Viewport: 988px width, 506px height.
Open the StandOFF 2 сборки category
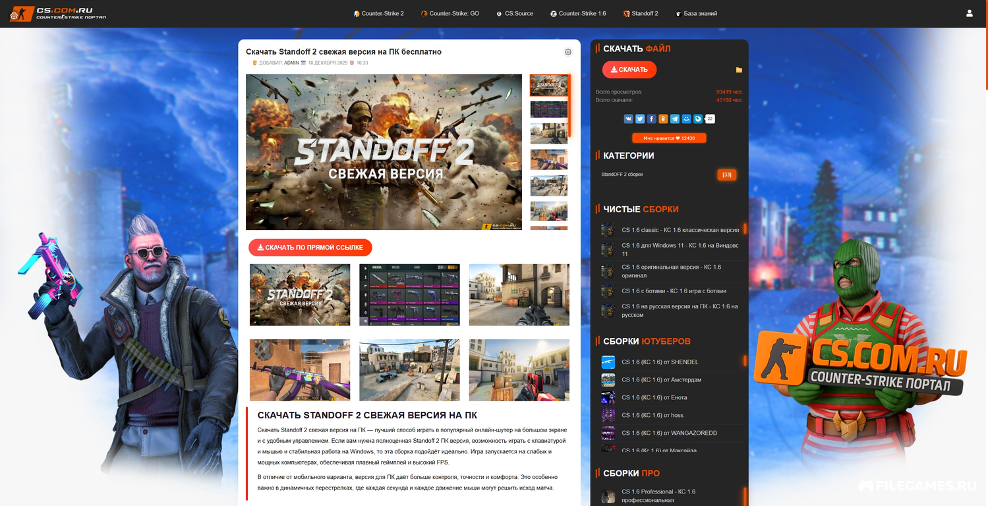(622, 175)
